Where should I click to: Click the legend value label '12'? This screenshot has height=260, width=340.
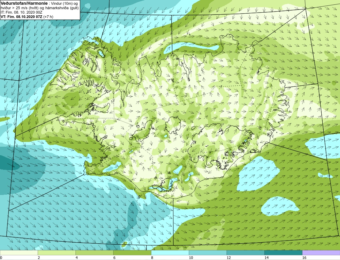click(229, 258)
